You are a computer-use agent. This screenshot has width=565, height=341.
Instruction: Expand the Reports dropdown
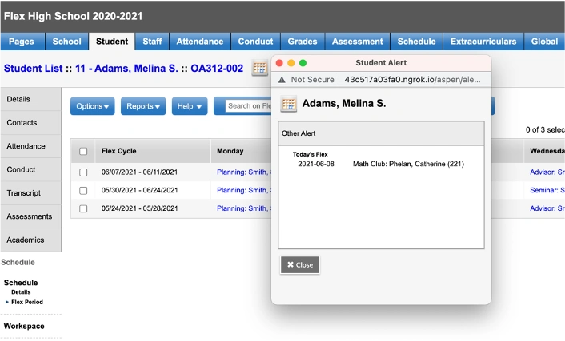(143, 106)
